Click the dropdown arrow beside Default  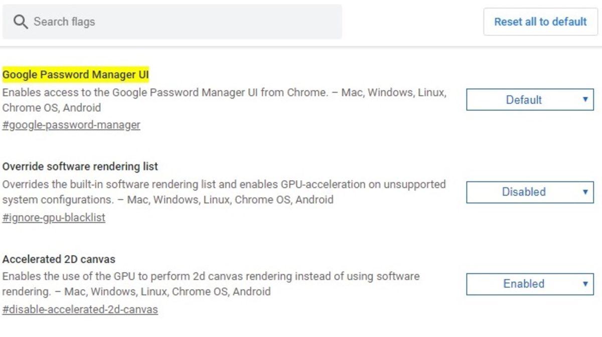[x=585, y=100]
